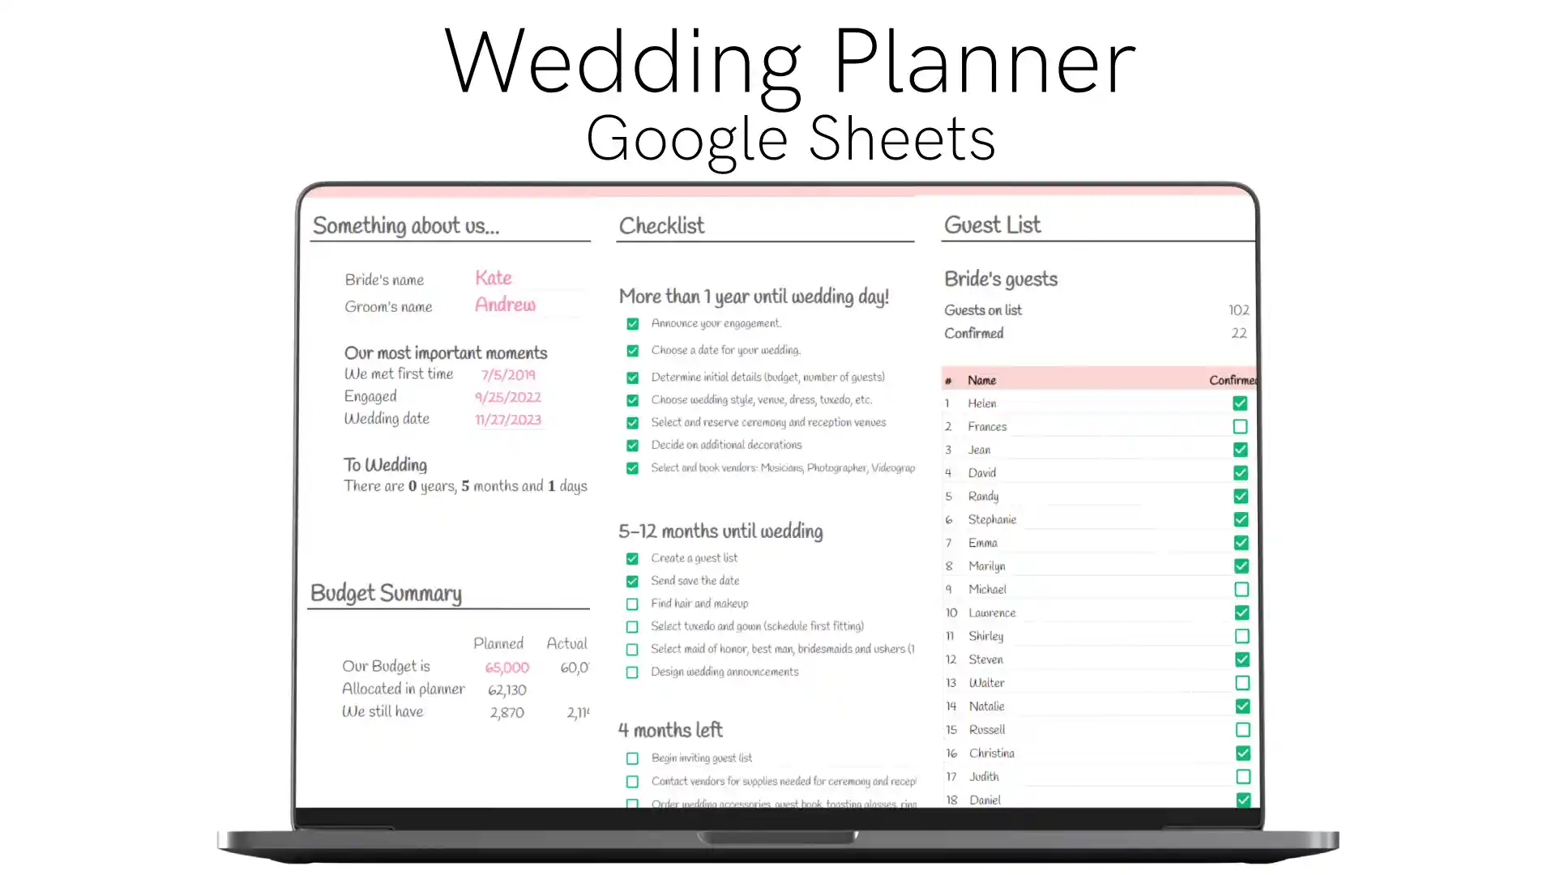Viewport: 1556px width, 875px height.
Task: Click the 'Budget Summary' section header icon
Action: tap(385, 592)
